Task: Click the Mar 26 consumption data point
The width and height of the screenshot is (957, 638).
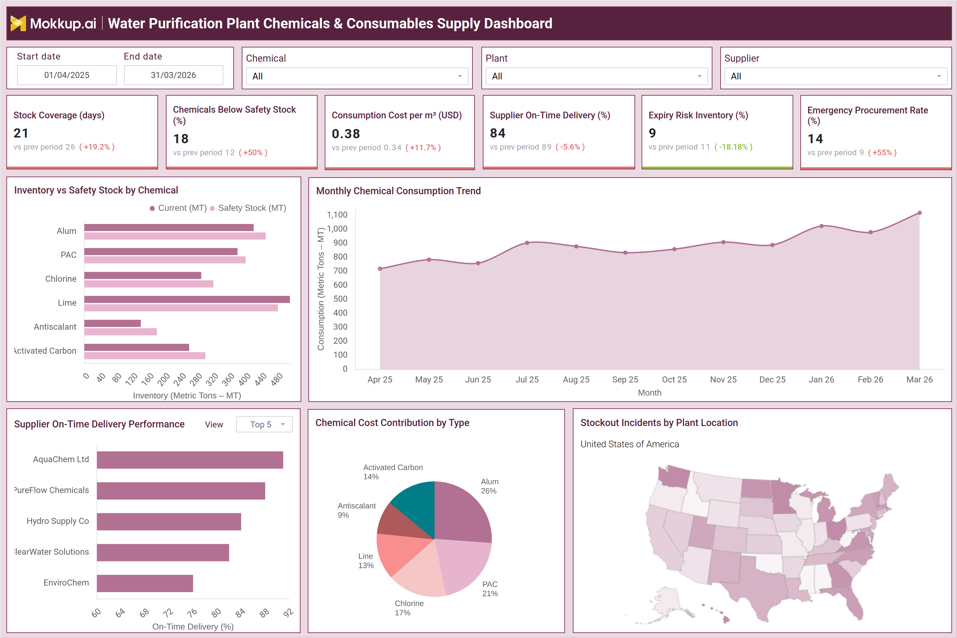Action: tap(919, 213)
